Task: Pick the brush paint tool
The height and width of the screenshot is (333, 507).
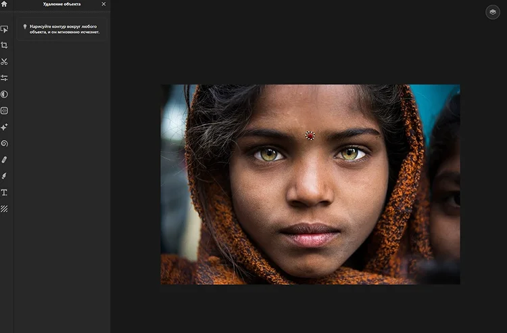Action: tap(4, 176)
